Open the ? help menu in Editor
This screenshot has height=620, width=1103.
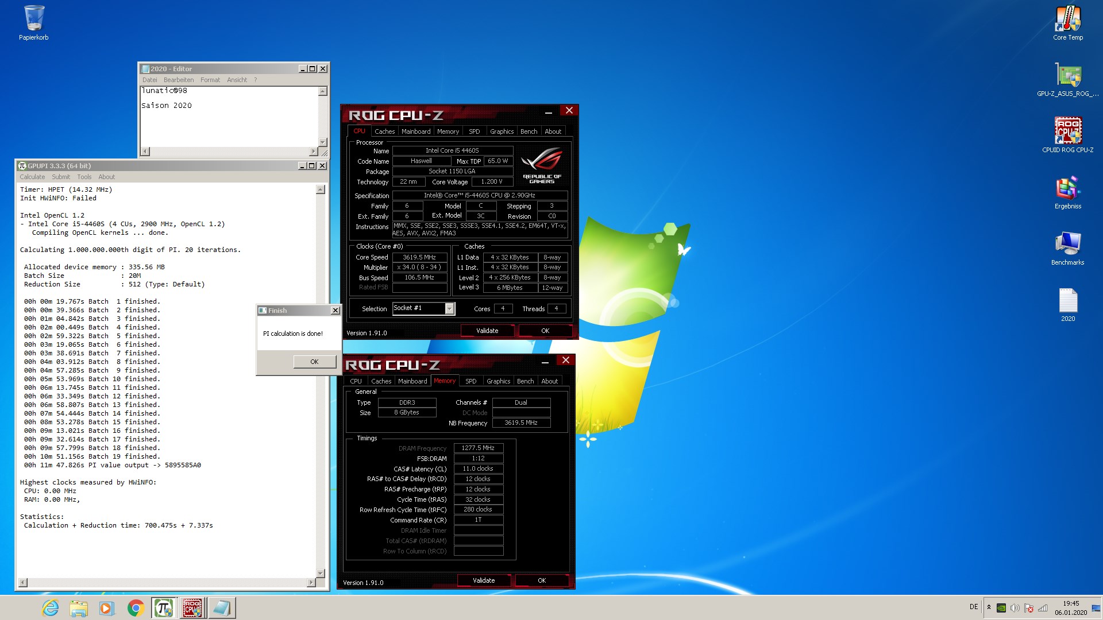(x=256, y=80)
